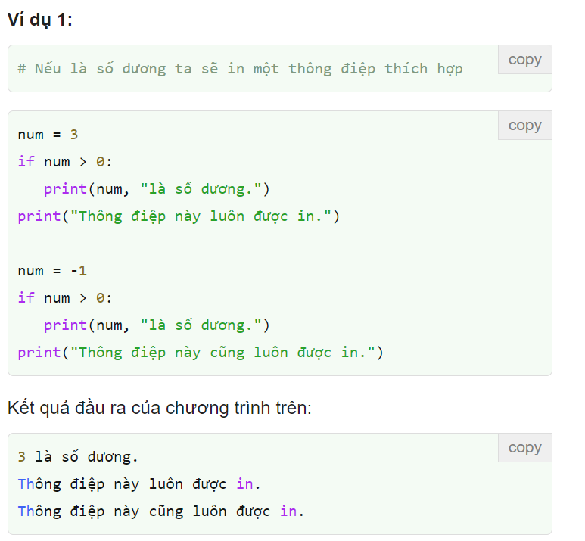The image size is (585, 541).
Task: Click output line "Thông điệp này cũng luôn được in."
Action: [160, 511]
